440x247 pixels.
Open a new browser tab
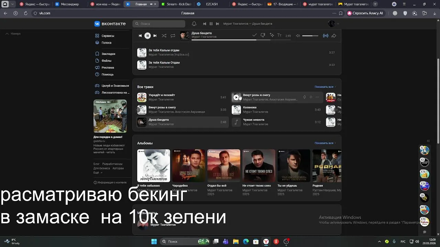pyautogui.click(x=375, y=4)
